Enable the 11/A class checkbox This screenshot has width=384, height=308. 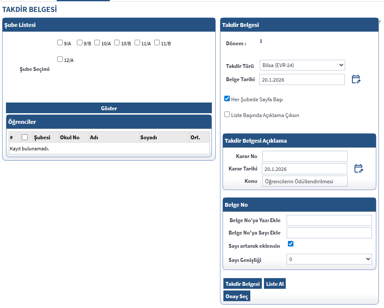point(137,43)
